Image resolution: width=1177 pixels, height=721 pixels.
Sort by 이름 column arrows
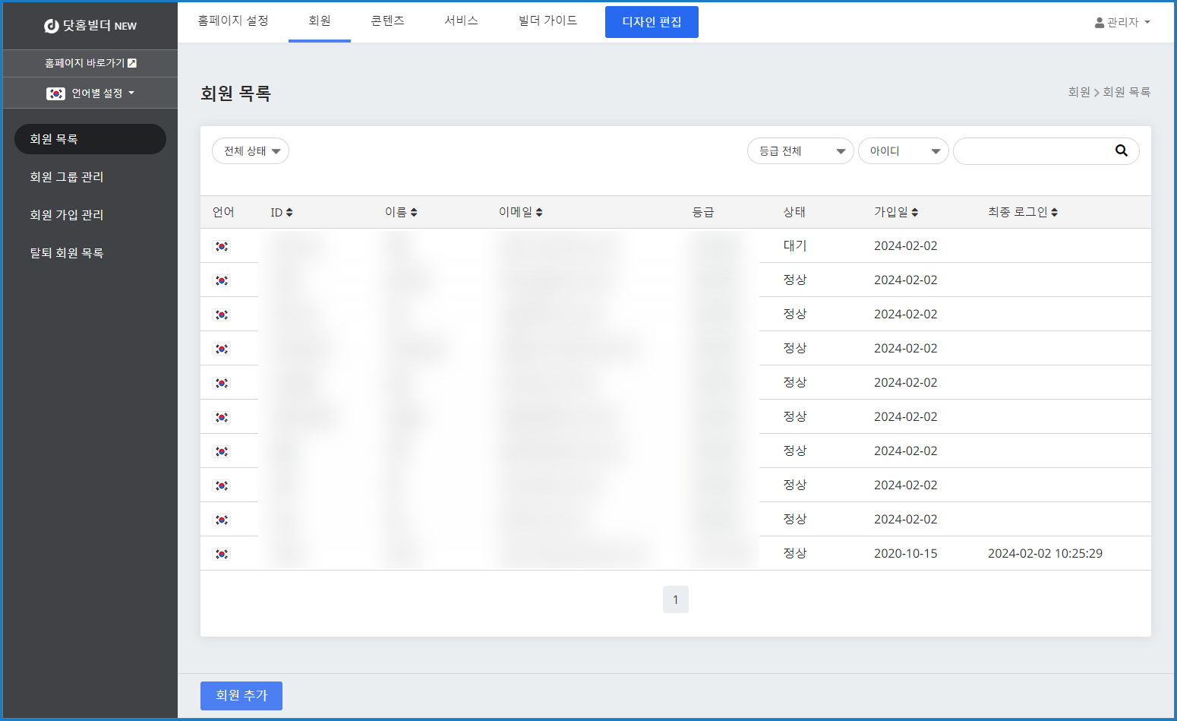pos(413,213)
